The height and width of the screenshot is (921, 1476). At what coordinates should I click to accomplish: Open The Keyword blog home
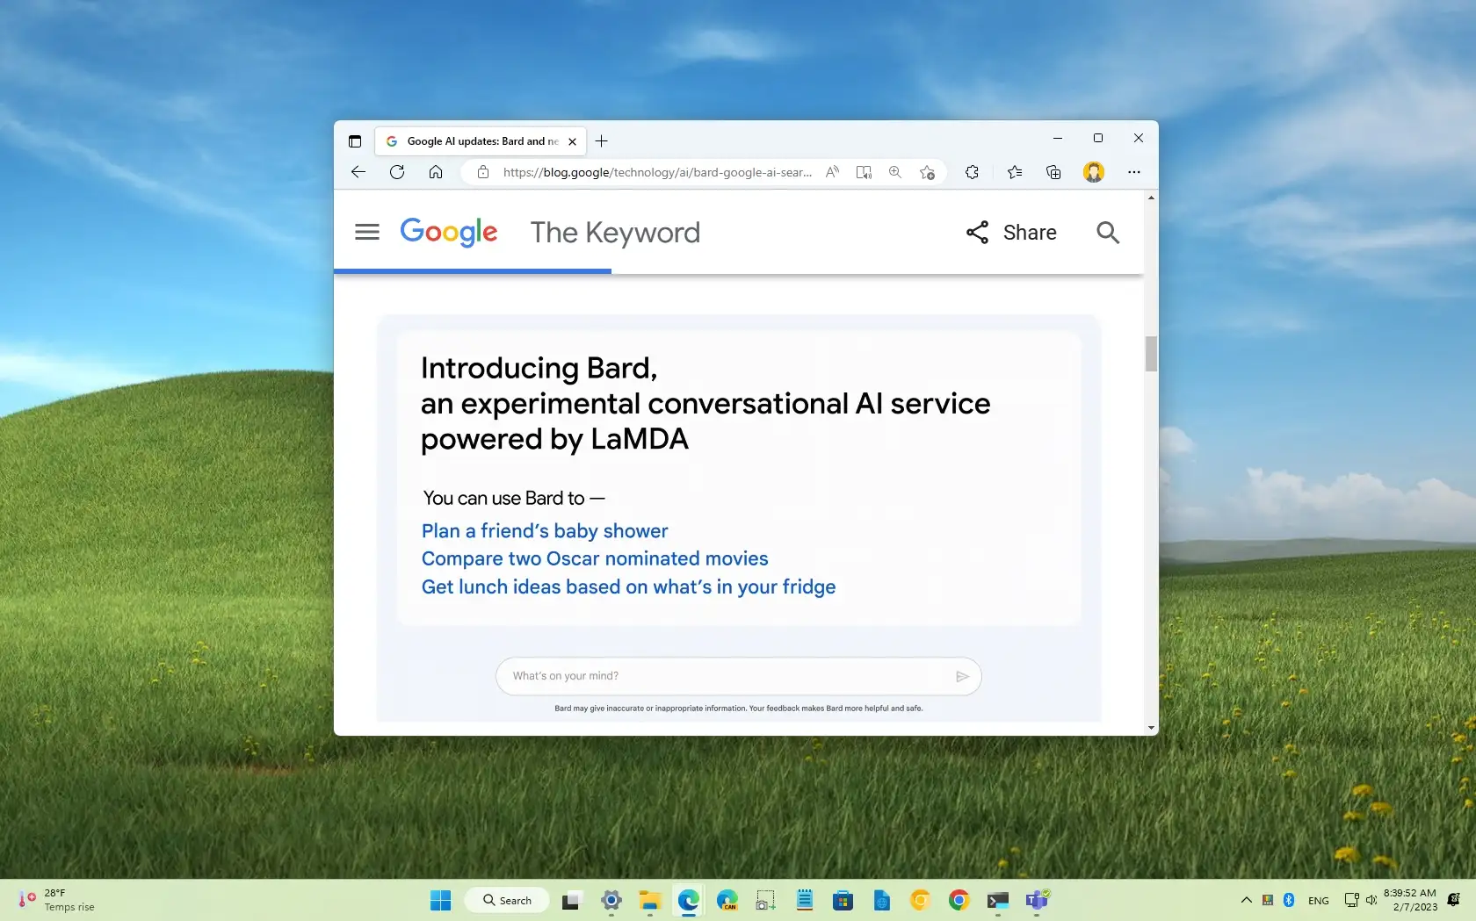coord(615,233)
